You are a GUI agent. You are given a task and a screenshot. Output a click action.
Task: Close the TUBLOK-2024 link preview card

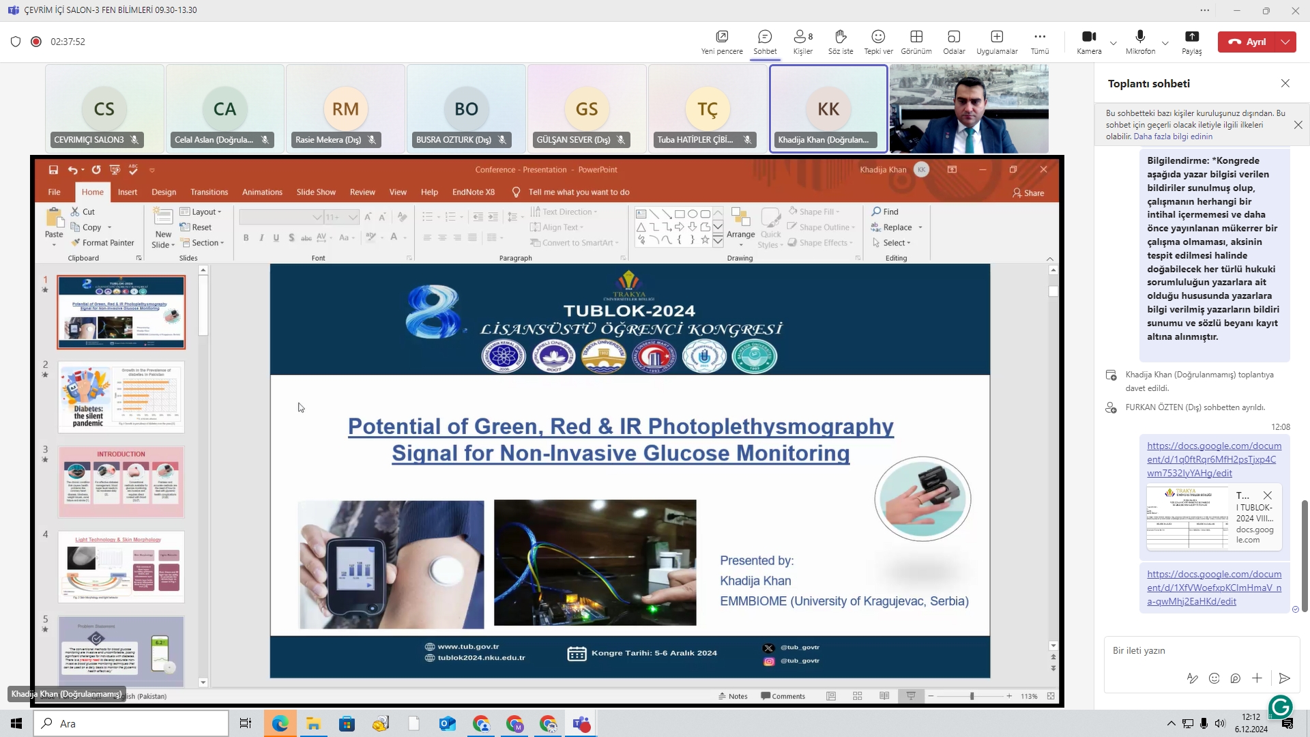pyautogui.click(x=1268, y=495)
